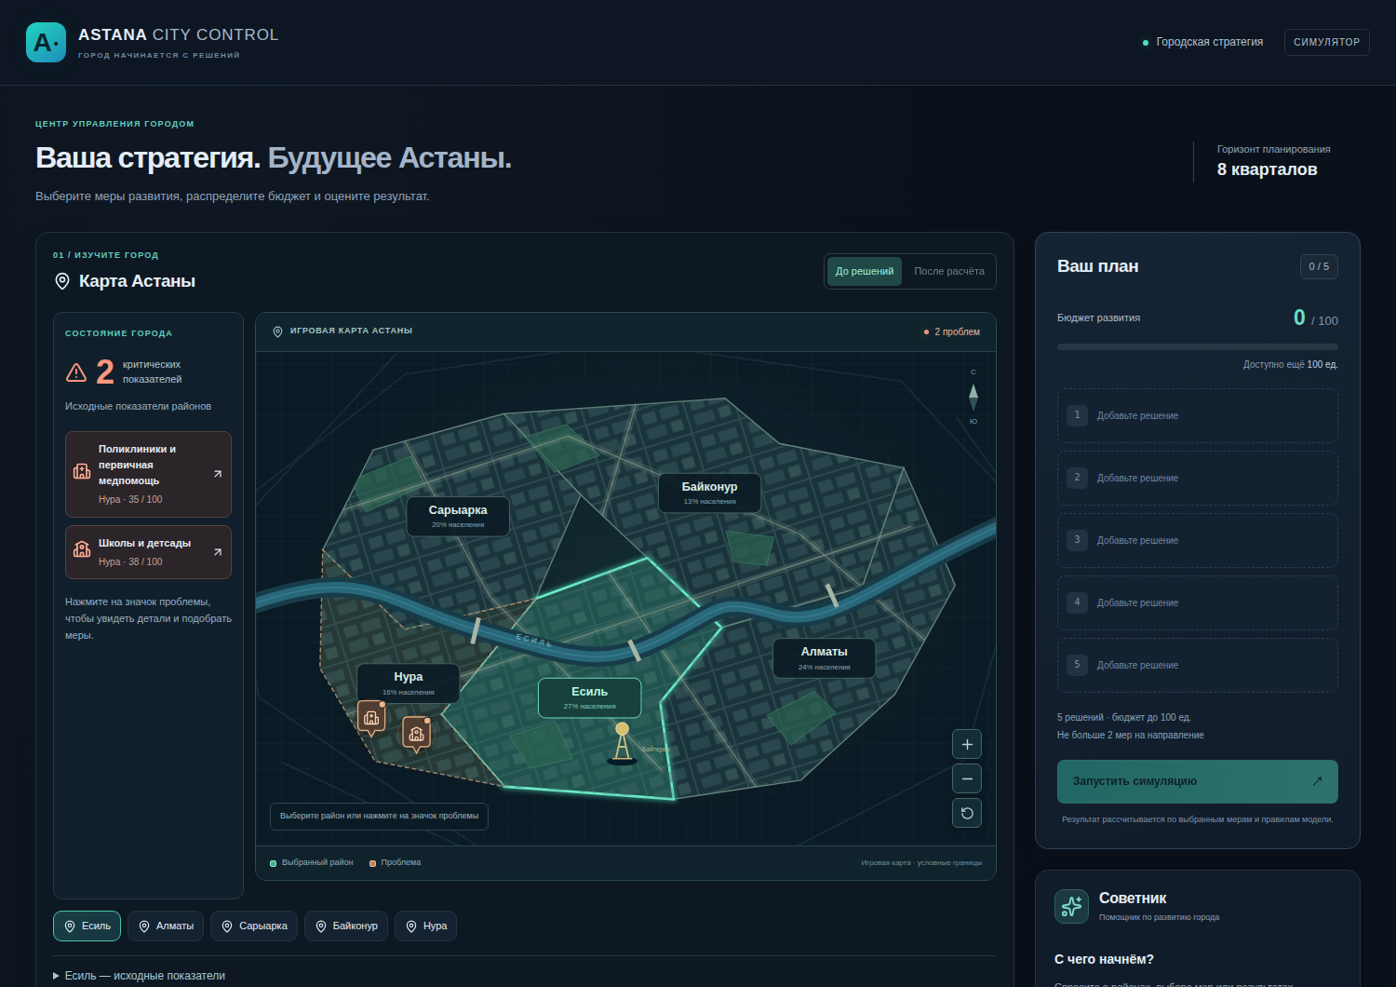Viewport: 1396px width, 987px height.
Task: Click the Советник sparkle icon
Action: (x=1071, y=906)
